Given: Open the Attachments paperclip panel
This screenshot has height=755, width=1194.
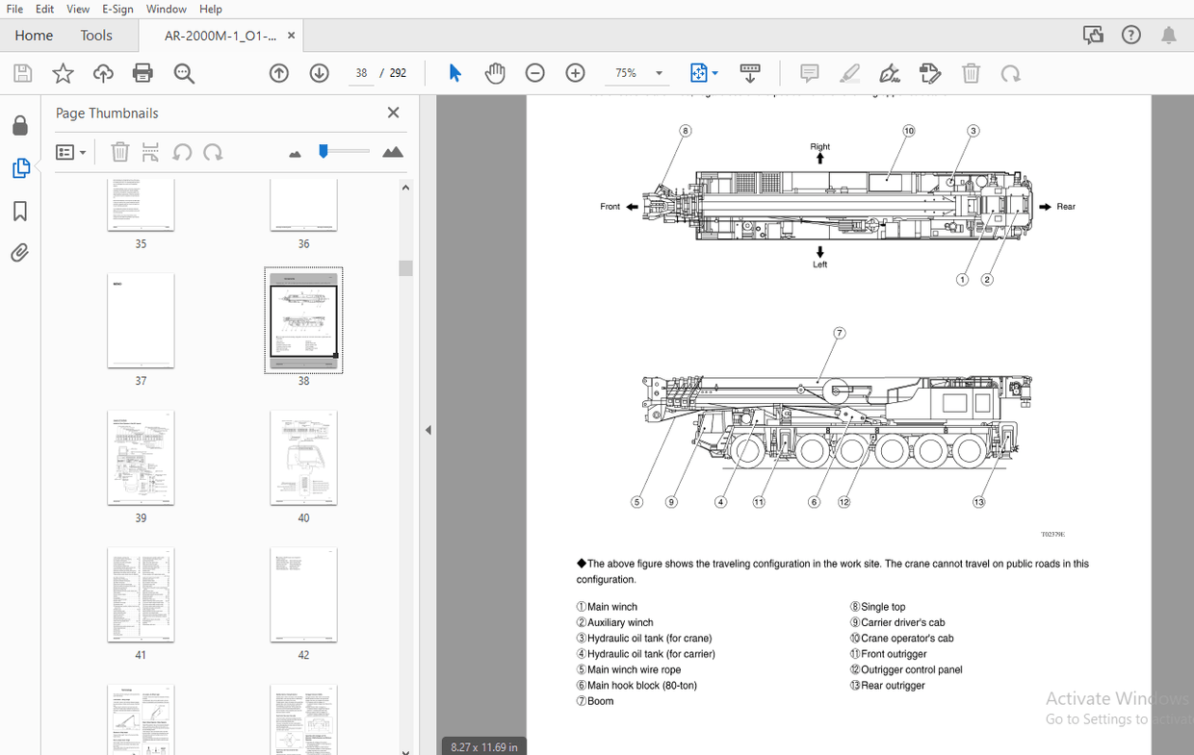Looking at the screenshot, I should coord(19,252).
